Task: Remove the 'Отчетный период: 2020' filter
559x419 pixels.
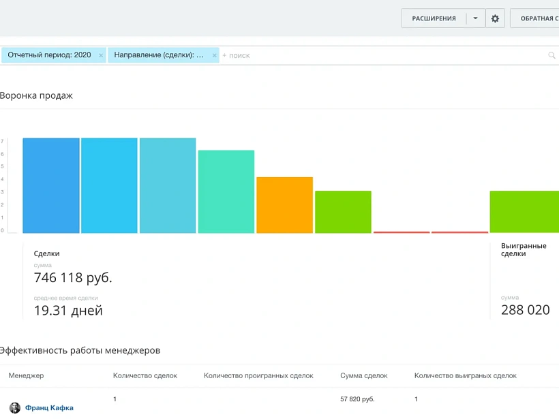Action: point(101,55)
